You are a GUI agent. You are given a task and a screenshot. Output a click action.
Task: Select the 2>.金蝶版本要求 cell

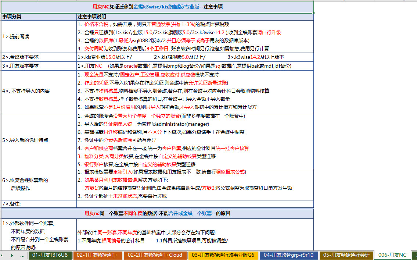[x=39, y=57]
